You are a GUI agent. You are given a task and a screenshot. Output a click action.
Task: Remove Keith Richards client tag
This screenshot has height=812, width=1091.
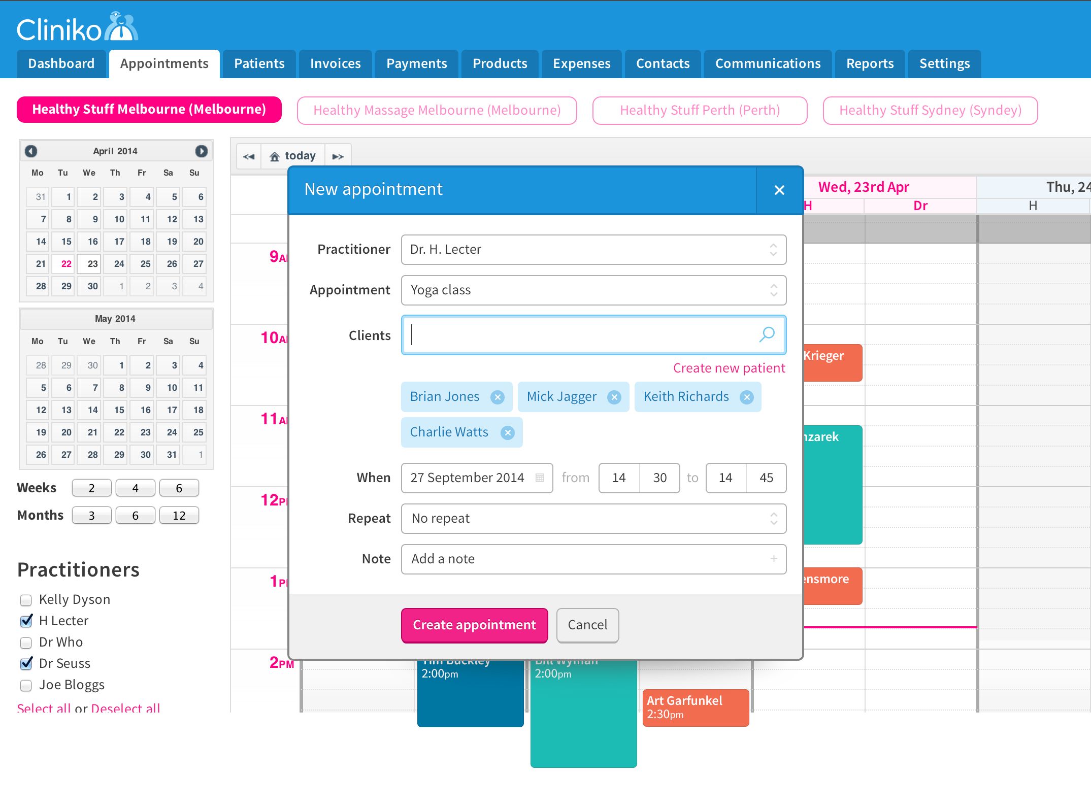click(746, 397)
